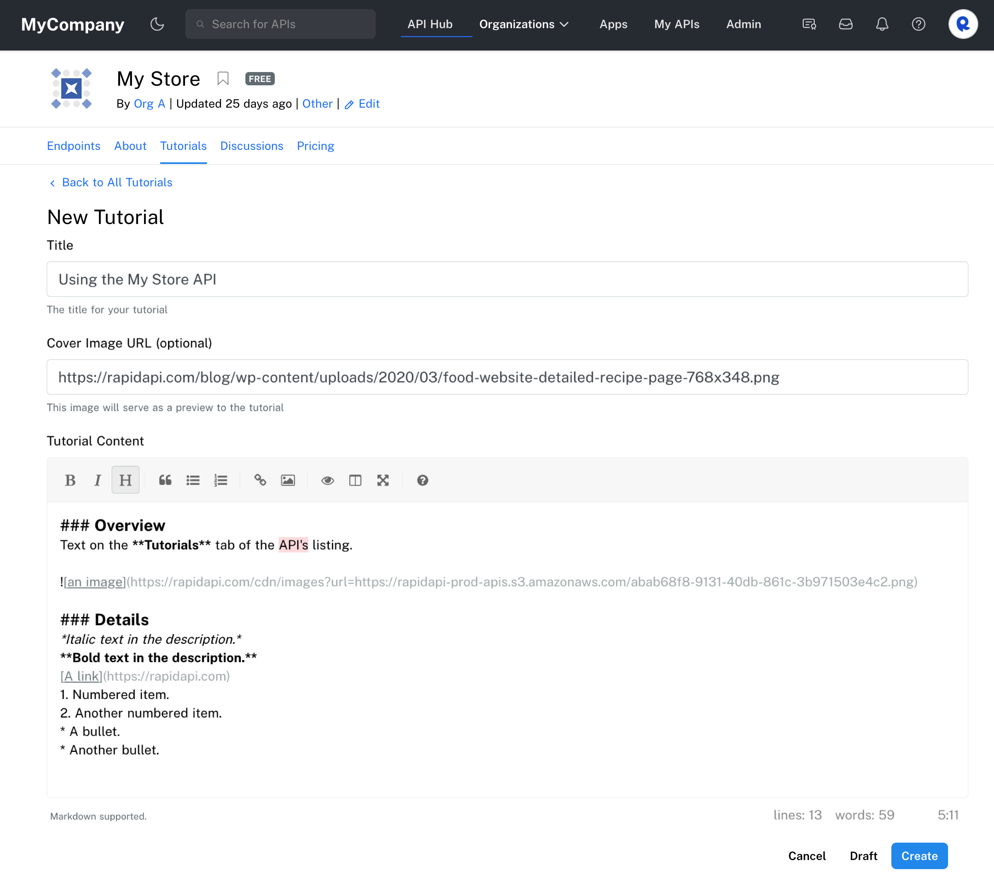Click the '[an image]' markdown text

(x=95, y=582)
